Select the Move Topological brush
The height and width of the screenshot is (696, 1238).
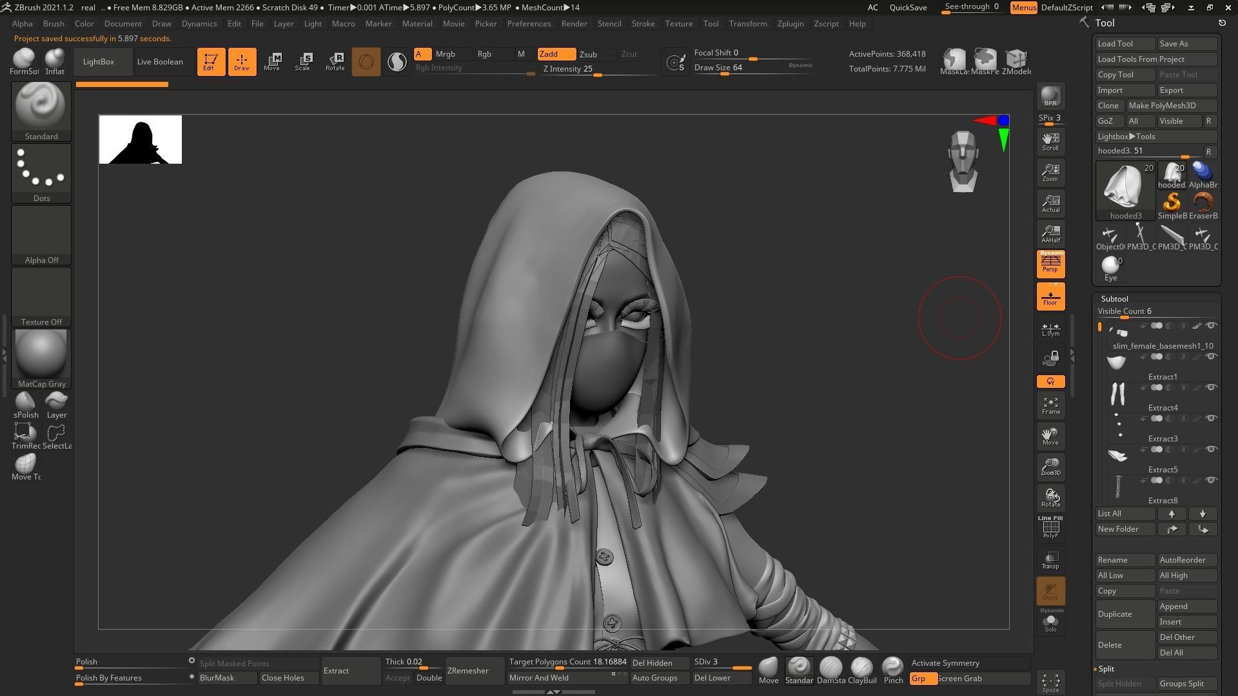pyautogui.click(x=26, y=467)
